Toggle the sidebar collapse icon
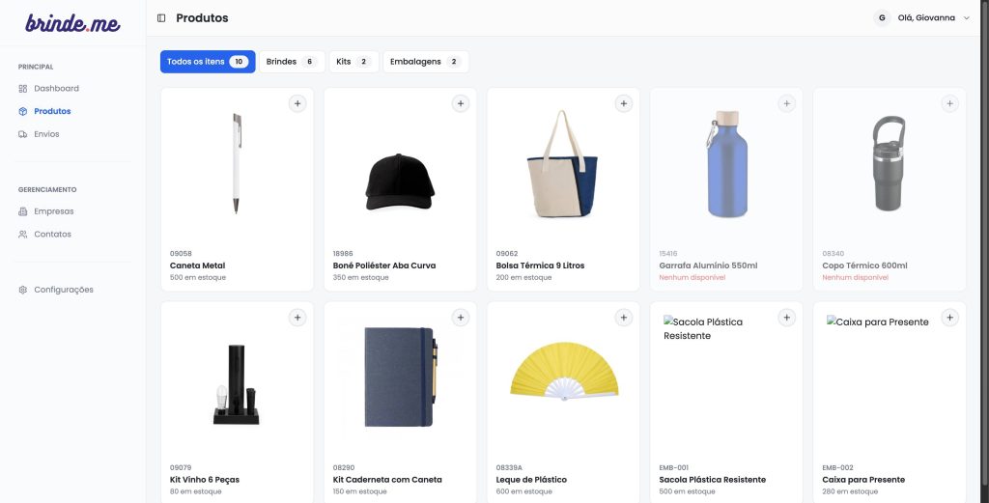This screenshot has width=989, height=503. pyautogui.click(x=161, y=18)
